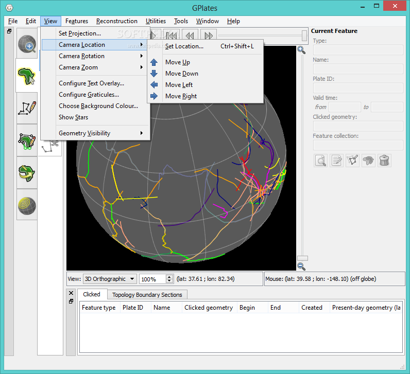Open the Tools menu
The width and height of the screenshot is (410, 374).
point(181,21)
